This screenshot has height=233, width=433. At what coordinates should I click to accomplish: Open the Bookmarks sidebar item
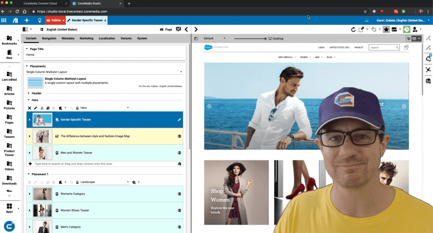point(9,40)
